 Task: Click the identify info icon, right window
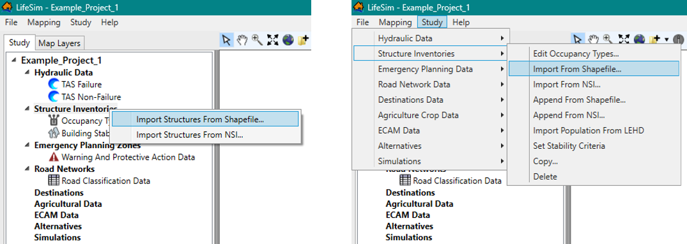coord(678,40)
